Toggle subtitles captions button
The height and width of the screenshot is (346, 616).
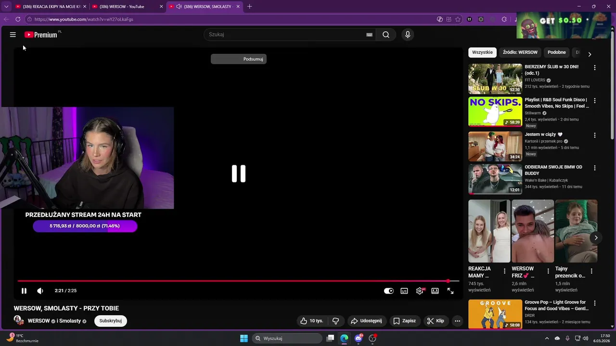(x=404, y=291)
